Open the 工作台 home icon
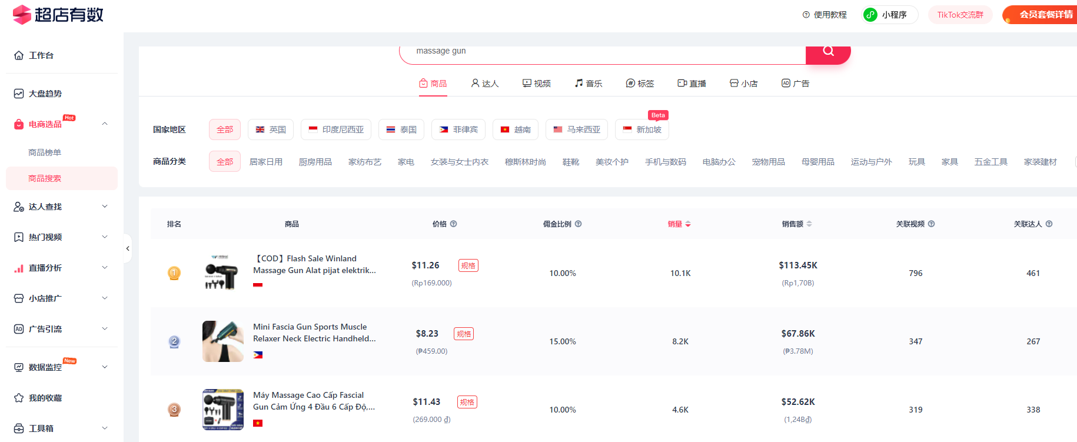Image resolution: width=1077 pixels, height=442 pixels. tap(19, 55)
